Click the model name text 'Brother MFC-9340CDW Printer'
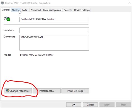 (x=37, y=55)
